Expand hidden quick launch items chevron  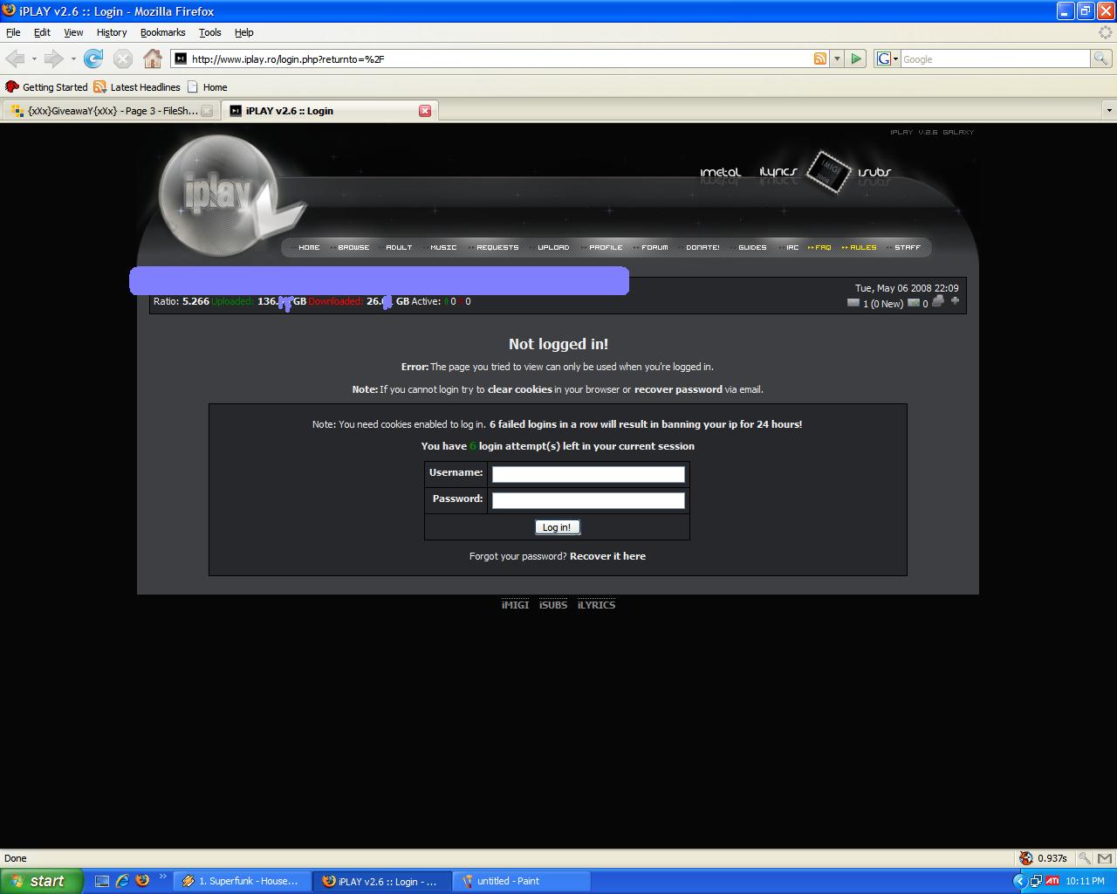tap(162, 877)
